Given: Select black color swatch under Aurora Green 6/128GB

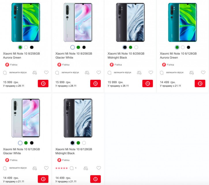Looking at the screenshot, I should tap(189, 47).
